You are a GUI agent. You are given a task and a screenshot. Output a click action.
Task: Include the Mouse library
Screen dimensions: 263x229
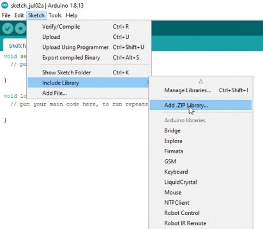pyautogui.click(x=201, y=192)
